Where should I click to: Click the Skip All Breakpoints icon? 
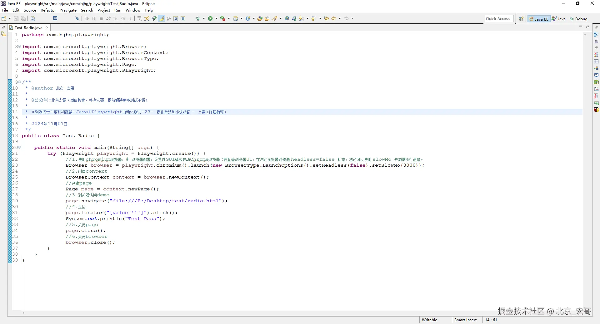[x=77, y=19]
